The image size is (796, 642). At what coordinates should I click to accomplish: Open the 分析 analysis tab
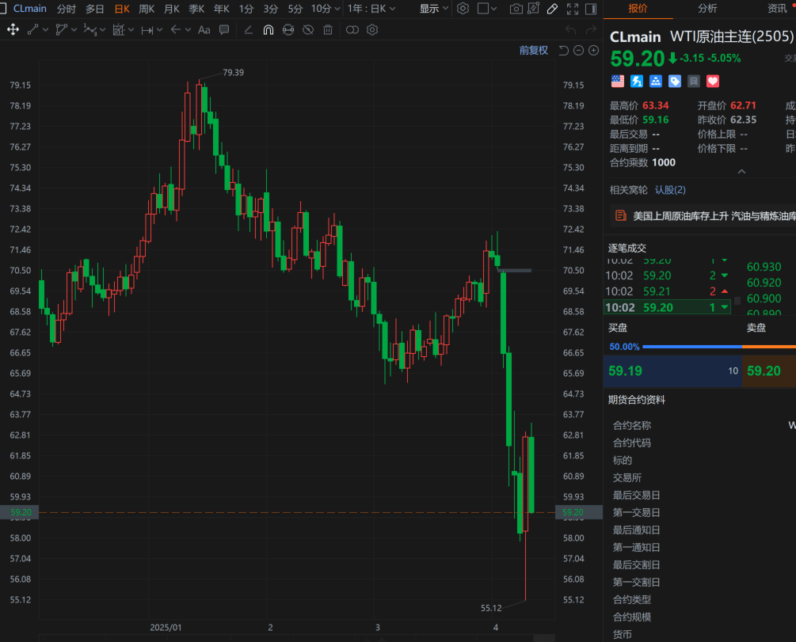706,9
